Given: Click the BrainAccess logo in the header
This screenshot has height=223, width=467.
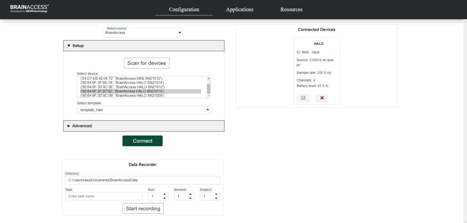Looking at the screenshot, I should tap(30, 8).
